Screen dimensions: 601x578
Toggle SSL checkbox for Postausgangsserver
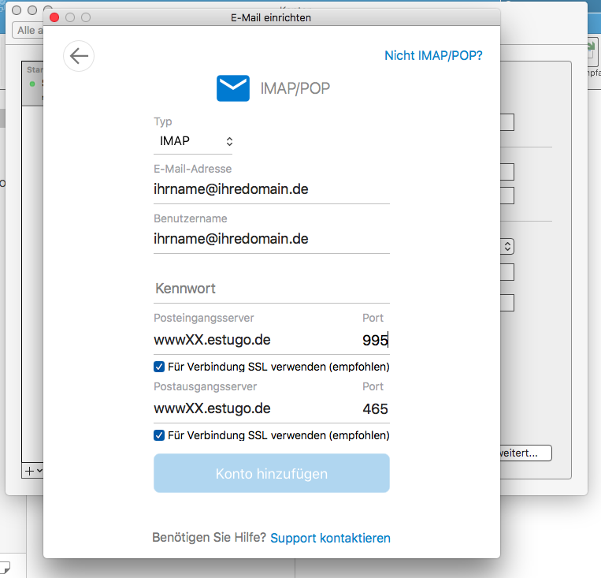[159, 435]
